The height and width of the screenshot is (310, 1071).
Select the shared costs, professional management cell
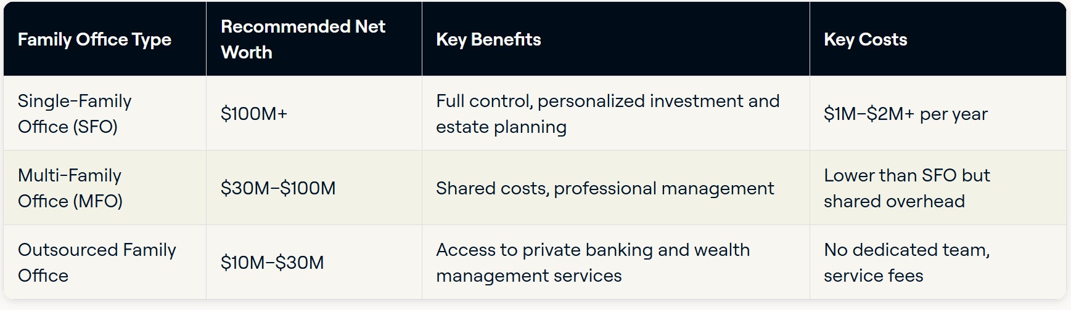[615, 188]
